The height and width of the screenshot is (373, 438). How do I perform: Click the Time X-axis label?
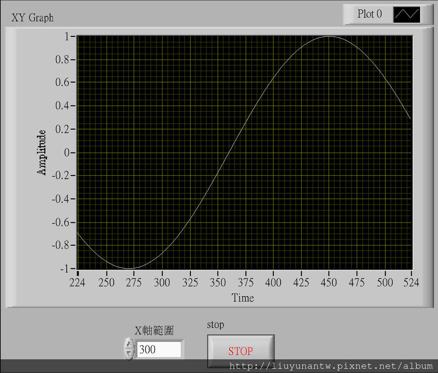pos(243,298)
